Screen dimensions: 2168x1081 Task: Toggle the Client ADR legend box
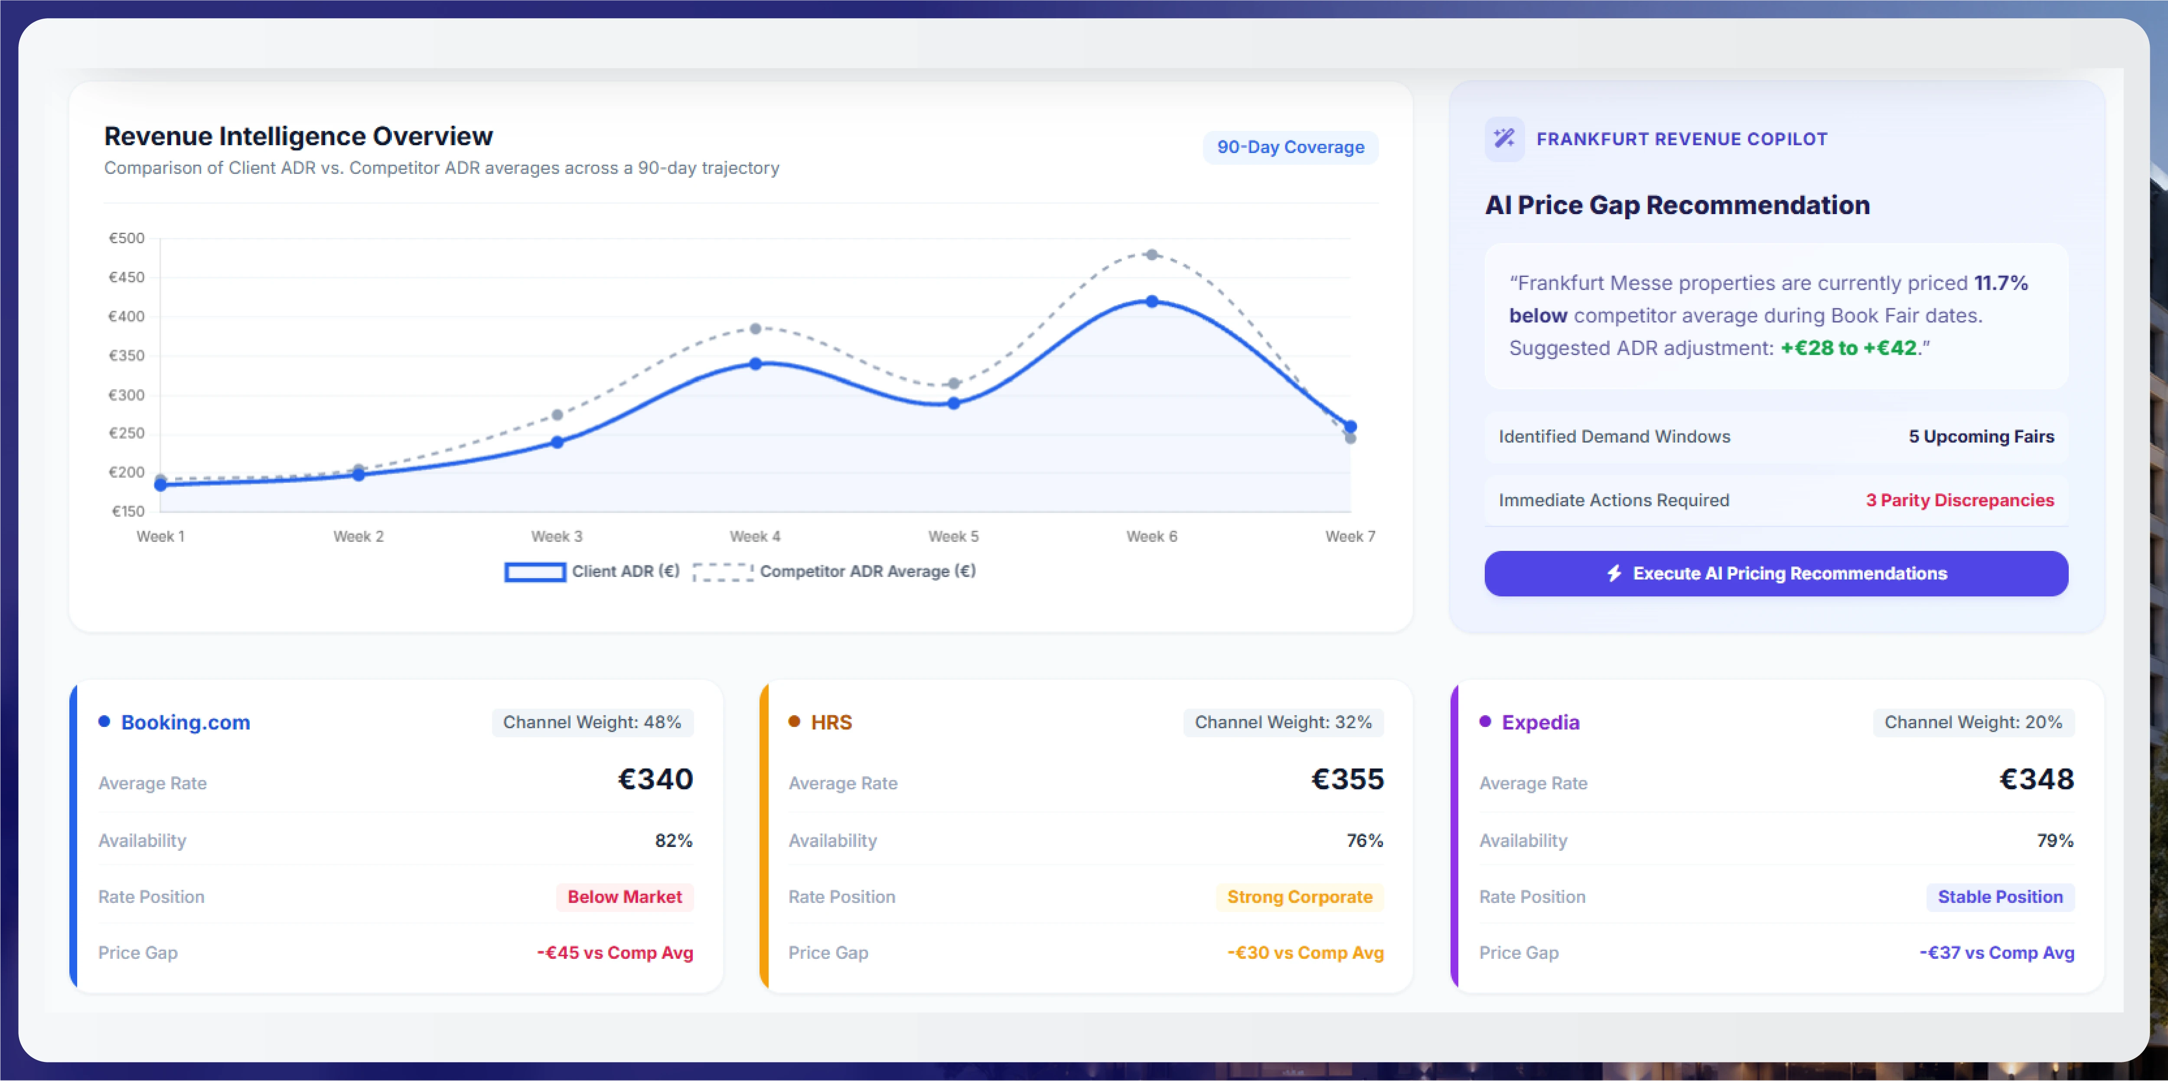pyautogui.click(x=535, y=572)
